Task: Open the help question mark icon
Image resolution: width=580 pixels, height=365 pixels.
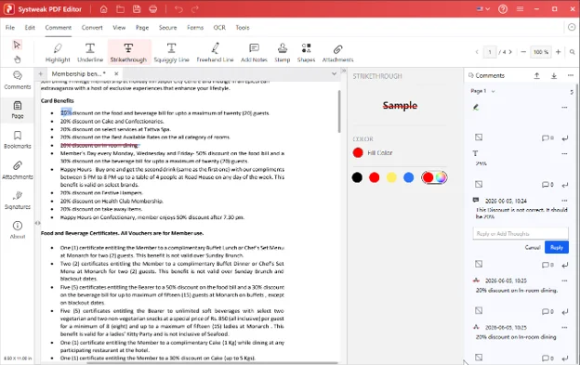Action: pos(503,9)
